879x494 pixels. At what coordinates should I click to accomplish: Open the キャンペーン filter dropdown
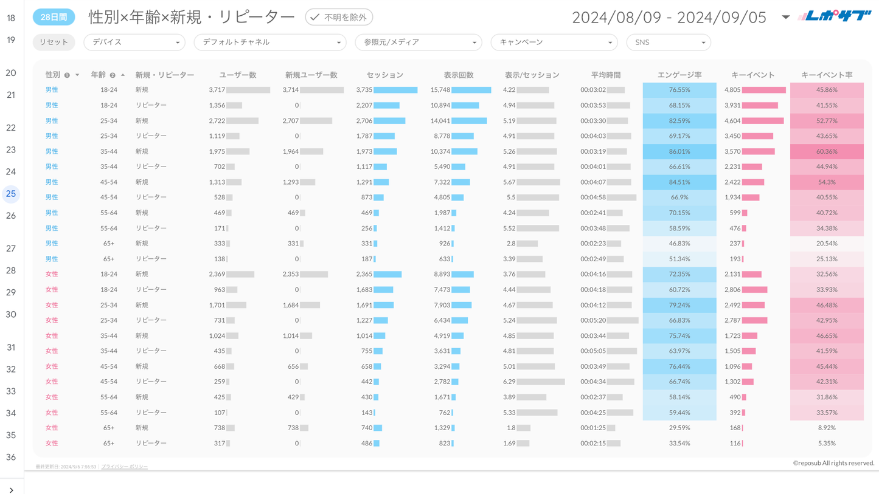click(554, 43)
